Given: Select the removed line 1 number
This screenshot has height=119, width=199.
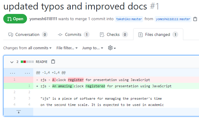Looking at the screenshot, I should coord(15,80).
